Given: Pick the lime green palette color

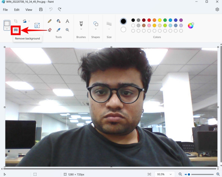Looking at the screenshot, I should click(x=165, y=25).
